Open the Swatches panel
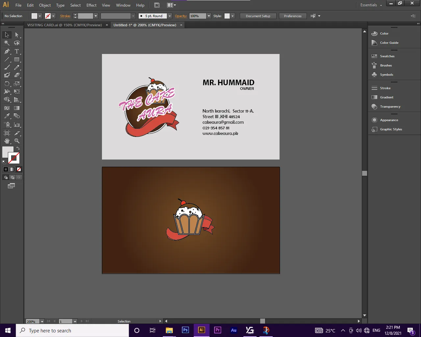The height and width of the screenshot is (337, 421). point(387,56)
